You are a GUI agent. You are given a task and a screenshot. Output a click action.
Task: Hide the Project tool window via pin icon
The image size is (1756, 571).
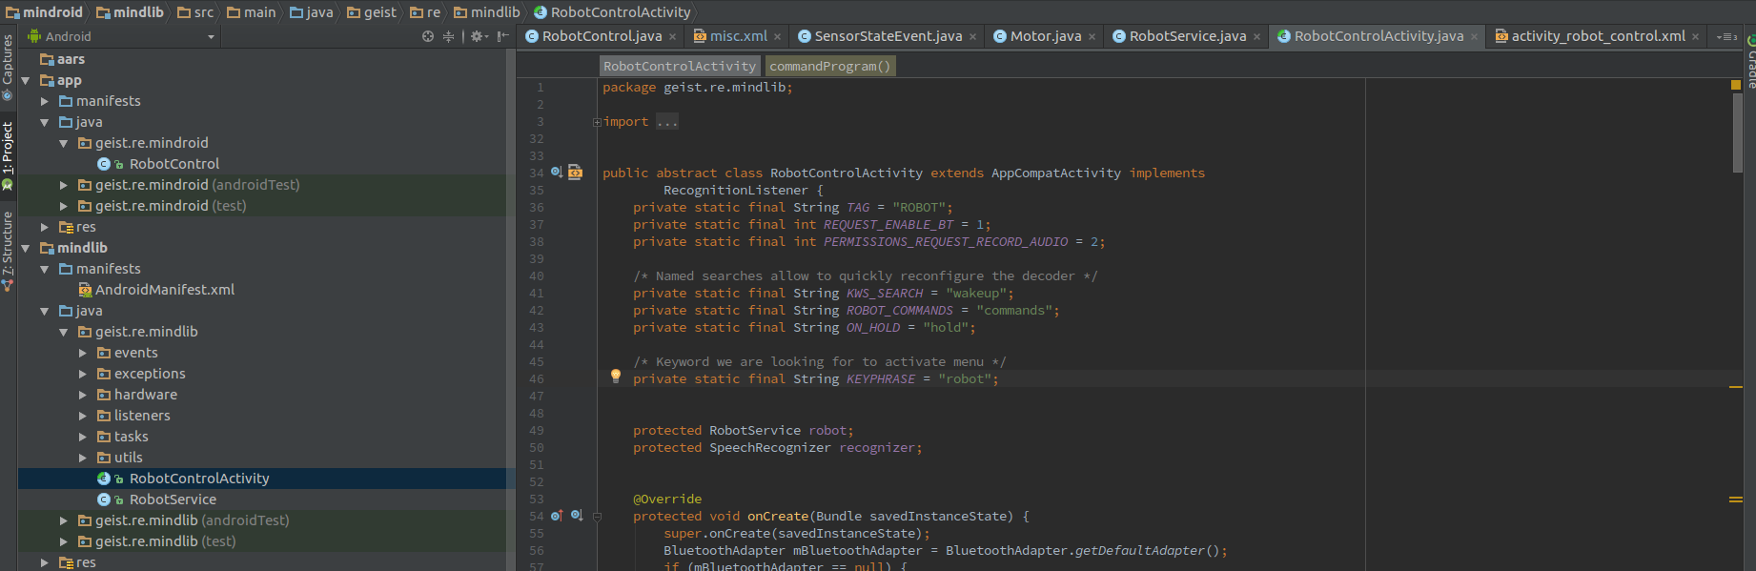click(502, 36)
